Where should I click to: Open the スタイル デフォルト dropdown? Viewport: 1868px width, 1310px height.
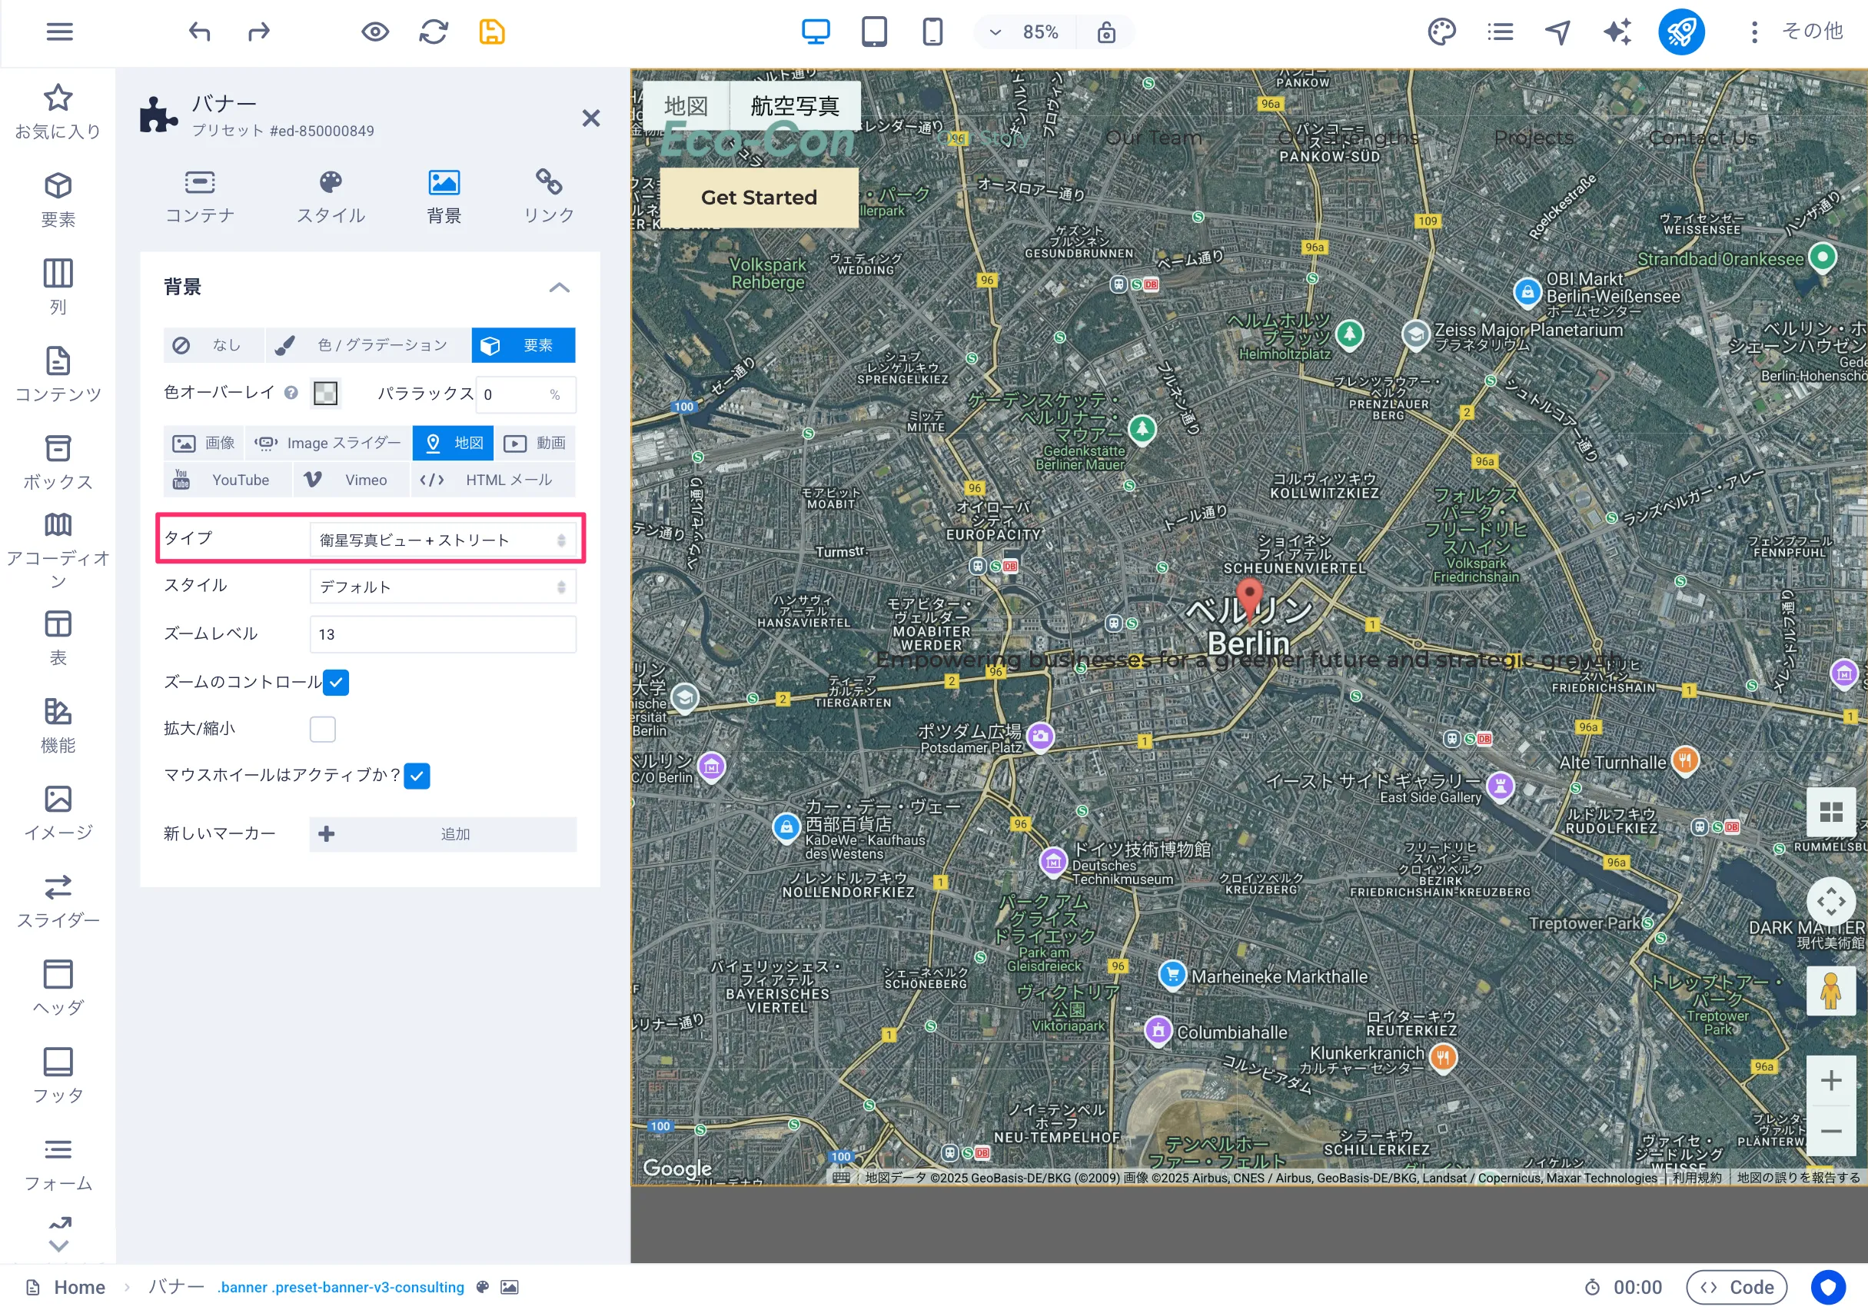pyautogui.click(x=443, y=587)
